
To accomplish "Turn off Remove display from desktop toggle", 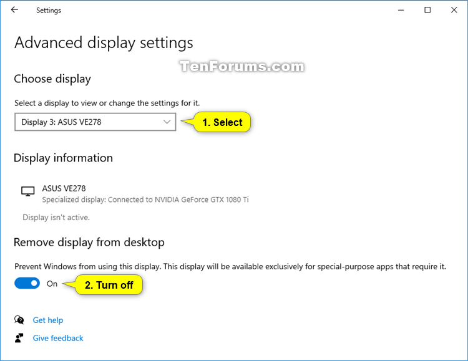I will click(x=27, y=284).
